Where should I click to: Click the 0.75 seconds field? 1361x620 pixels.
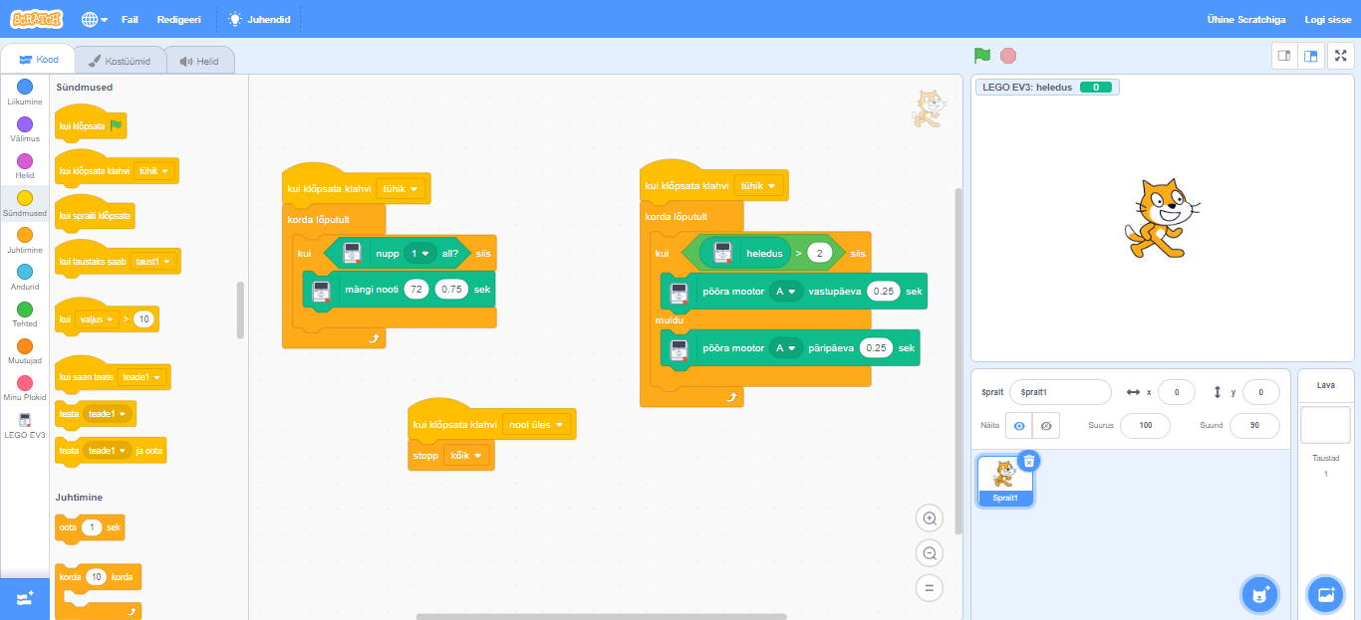coord(452,290)
